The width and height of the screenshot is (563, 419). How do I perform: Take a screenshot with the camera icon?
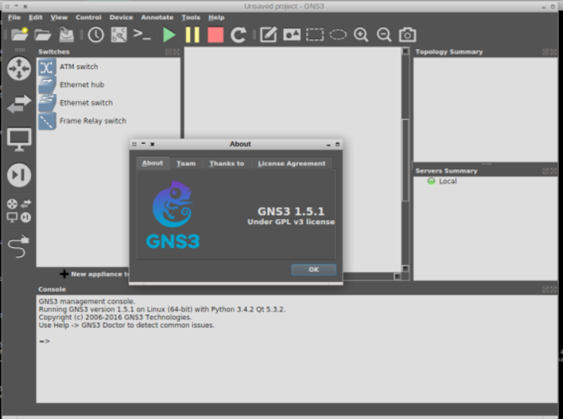point(407,34)
